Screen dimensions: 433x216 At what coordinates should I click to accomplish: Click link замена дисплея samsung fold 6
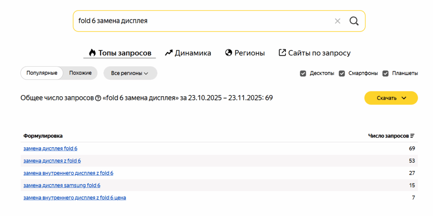coord(62,185)
